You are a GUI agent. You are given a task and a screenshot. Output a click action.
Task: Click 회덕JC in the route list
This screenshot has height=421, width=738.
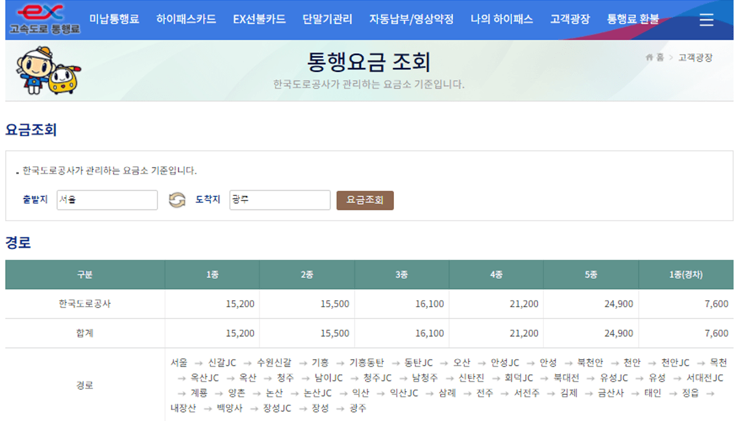tap(519, 378)
